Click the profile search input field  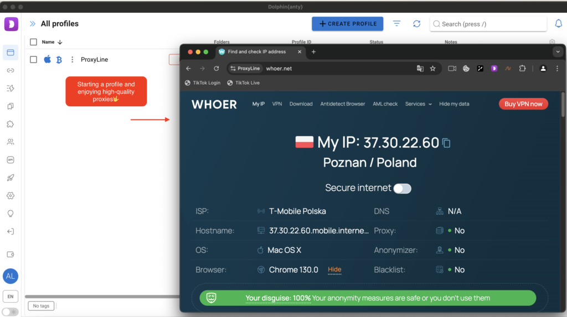(x=488, y=24)
